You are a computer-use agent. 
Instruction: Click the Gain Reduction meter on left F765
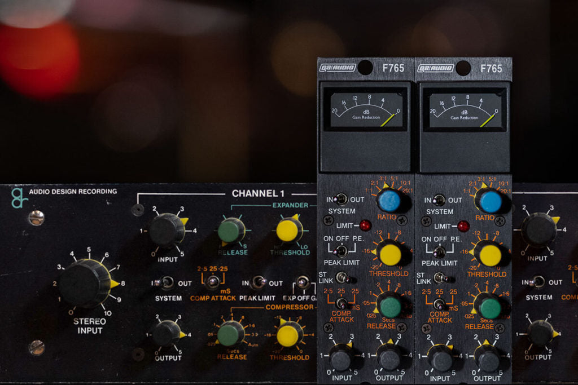click(x=366, y=110)
